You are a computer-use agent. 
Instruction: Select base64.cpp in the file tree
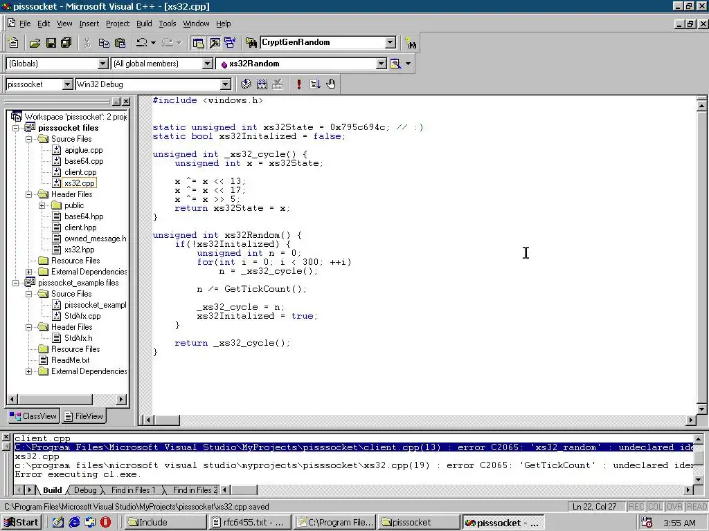pyautogui.click(x=84, y=161)
